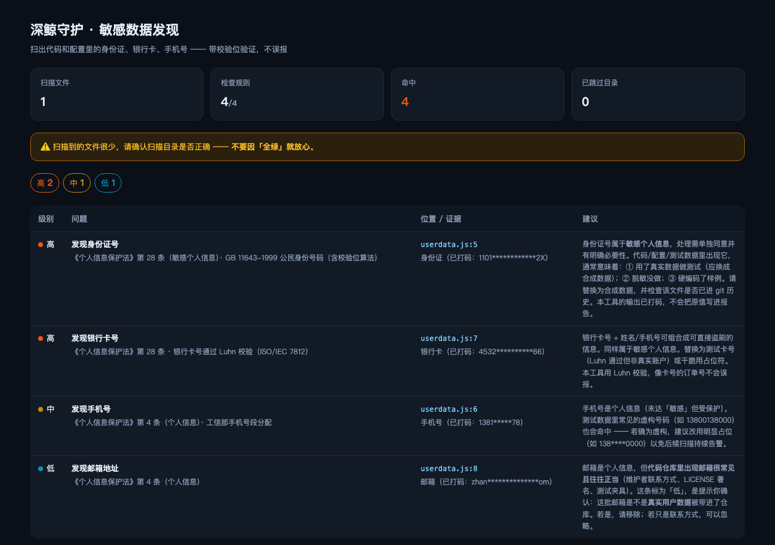Click the 级别 column header
This screenshot has width=775, height=545.
[x=46, y=219]
